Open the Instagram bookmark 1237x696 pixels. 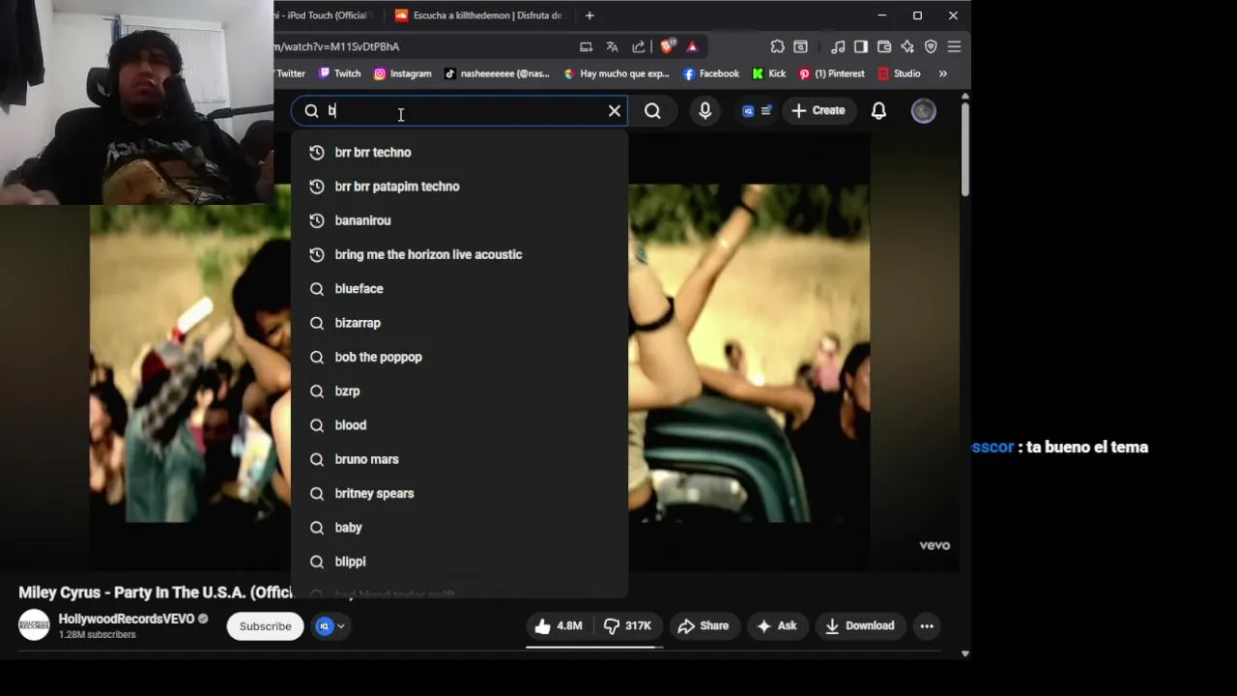point(402,73)
